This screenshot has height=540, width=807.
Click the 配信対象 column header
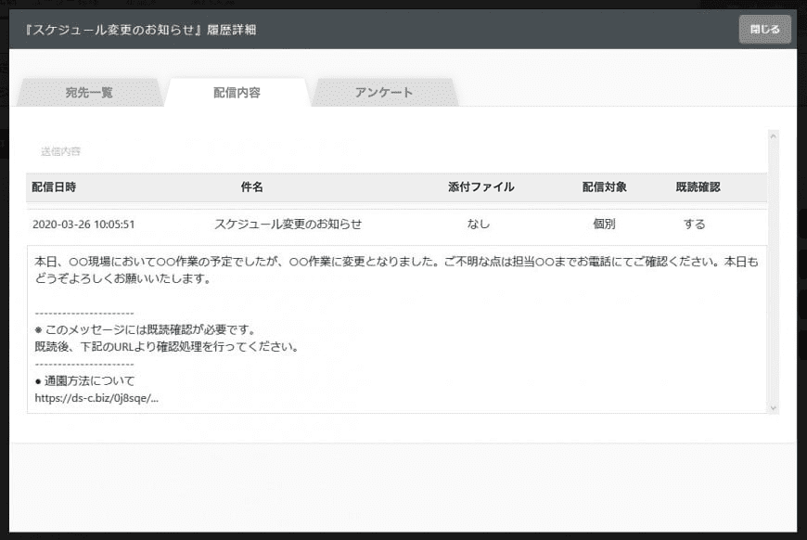[604, 186]
